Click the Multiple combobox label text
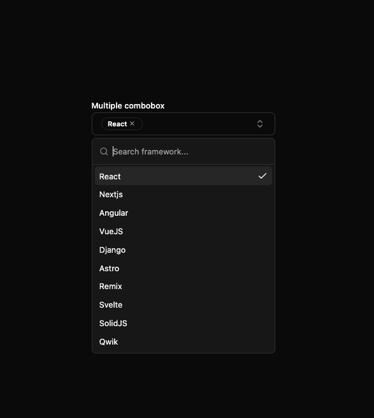The image size is (374, 418). pyautogui.click(x=128, y=105)
